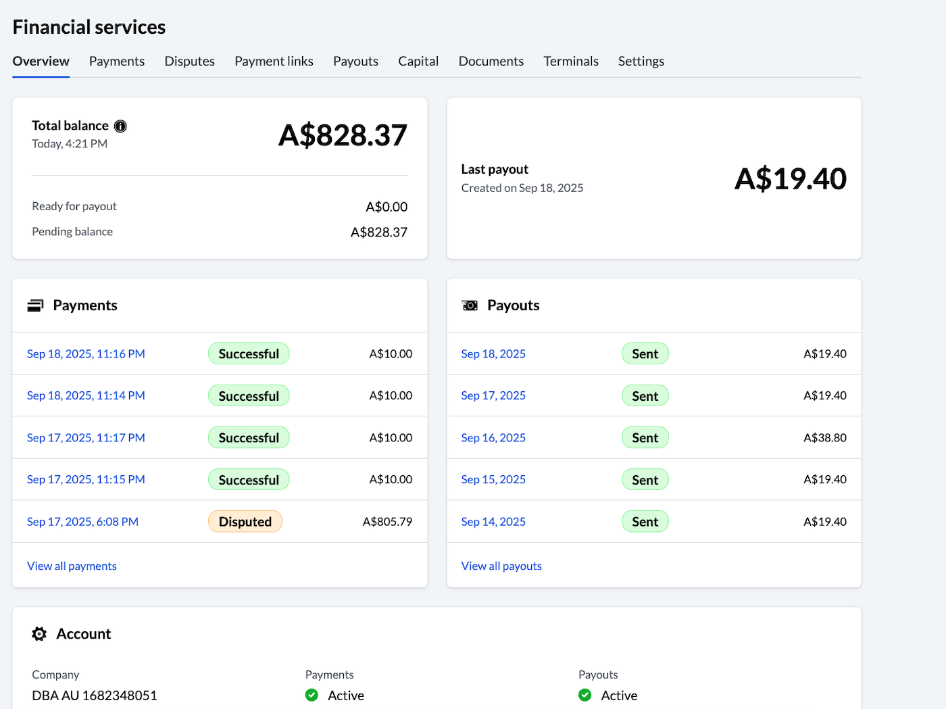Viewport: 946px width, 709px height.
Task: Open the Payouts tab
Action: pos(355,61)
